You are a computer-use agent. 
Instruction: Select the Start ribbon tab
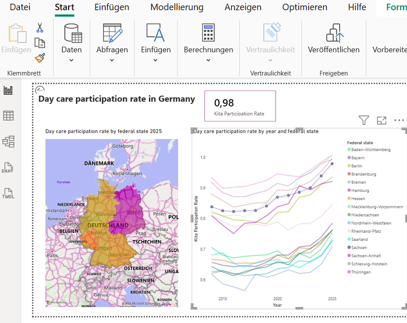coord(65,7)
